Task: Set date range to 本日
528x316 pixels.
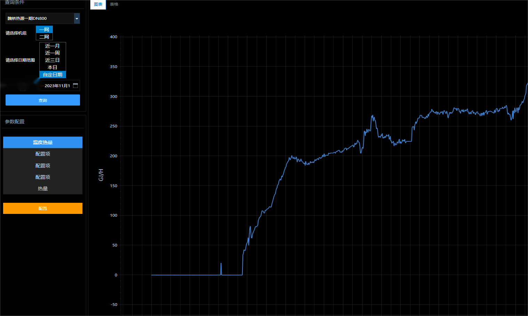Action: 53,67
